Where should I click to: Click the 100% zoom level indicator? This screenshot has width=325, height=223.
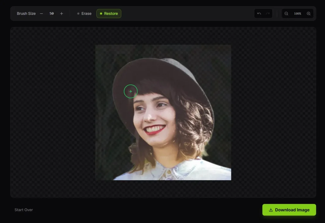[297, 13]
